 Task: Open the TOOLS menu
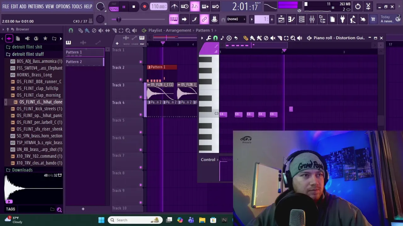point(77,6)
